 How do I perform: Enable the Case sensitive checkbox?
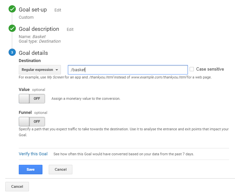tap(192, 69)
